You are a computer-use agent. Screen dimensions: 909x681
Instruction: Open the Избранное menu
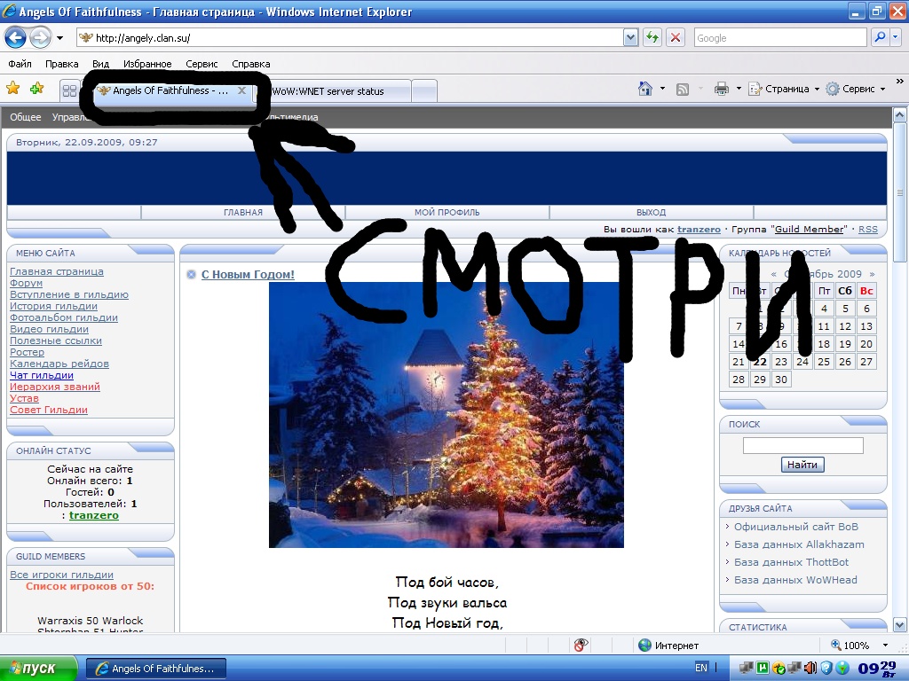click(147, 64)
